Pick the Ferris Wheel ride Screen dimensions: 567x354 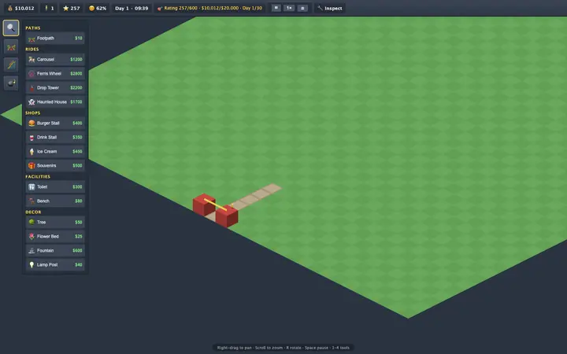pos(55,73)
